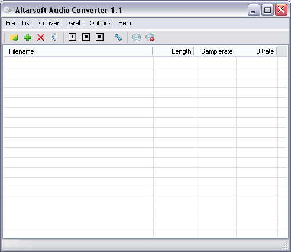Start conversion with the play button
The image size is (291, 252).
[x=72, y=37]
